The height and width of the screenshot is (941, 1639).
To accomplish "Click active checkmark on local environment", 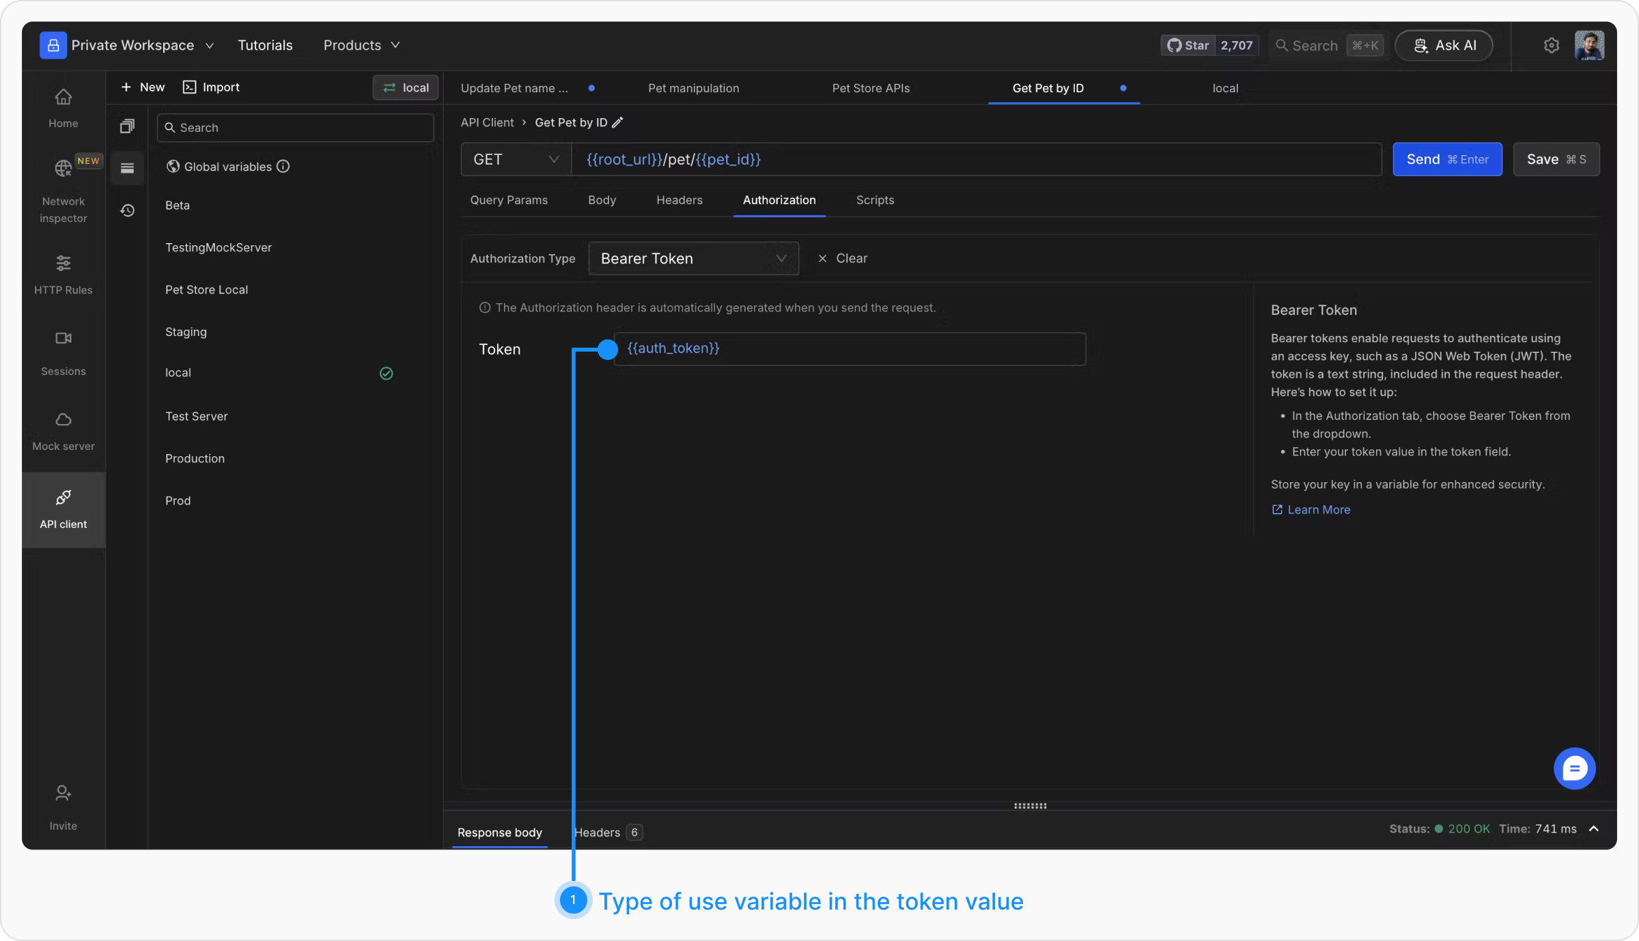I will tap(386, 374).
